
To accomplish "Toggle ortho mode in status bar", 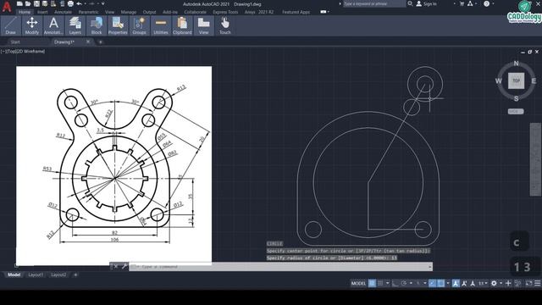I will [395, 283].
